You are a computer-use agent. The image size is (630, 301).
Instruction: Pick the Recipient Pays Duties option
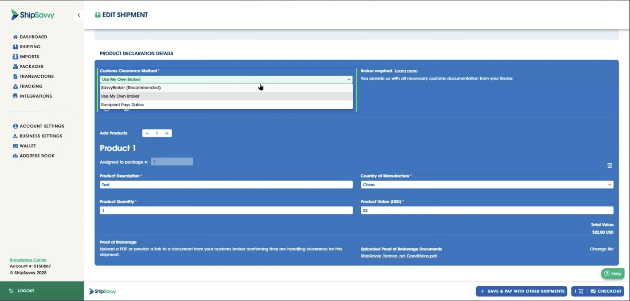coord(226,105)
